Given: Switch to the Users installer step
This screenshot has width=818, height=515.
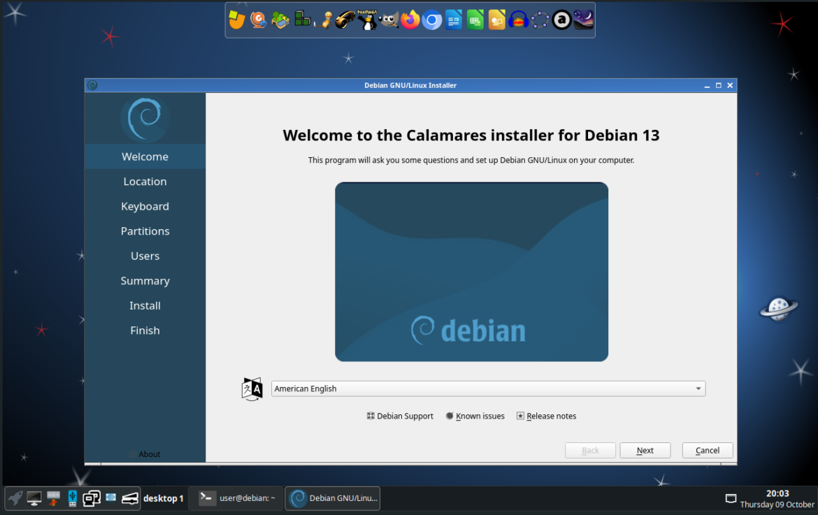Looking at the screenshot, I should coord(145,256).
